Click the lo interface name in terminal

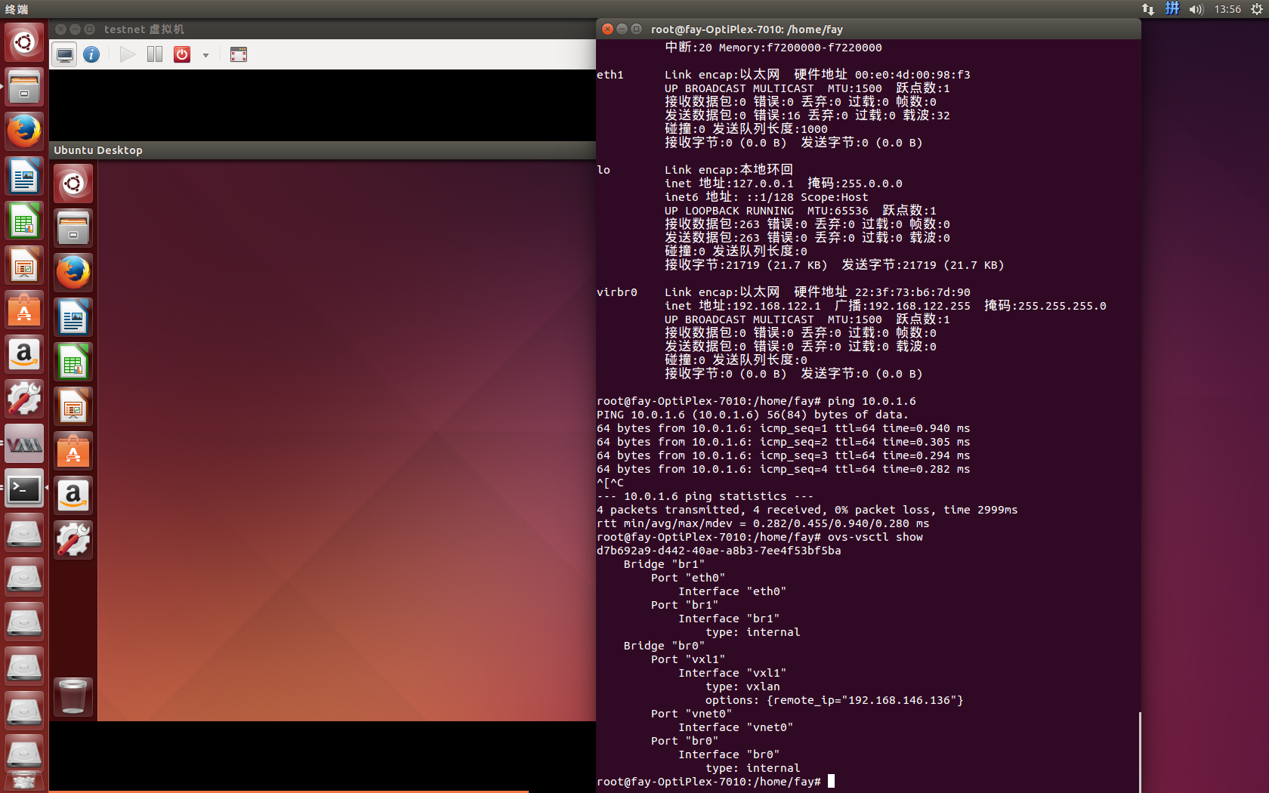[604, 170]
